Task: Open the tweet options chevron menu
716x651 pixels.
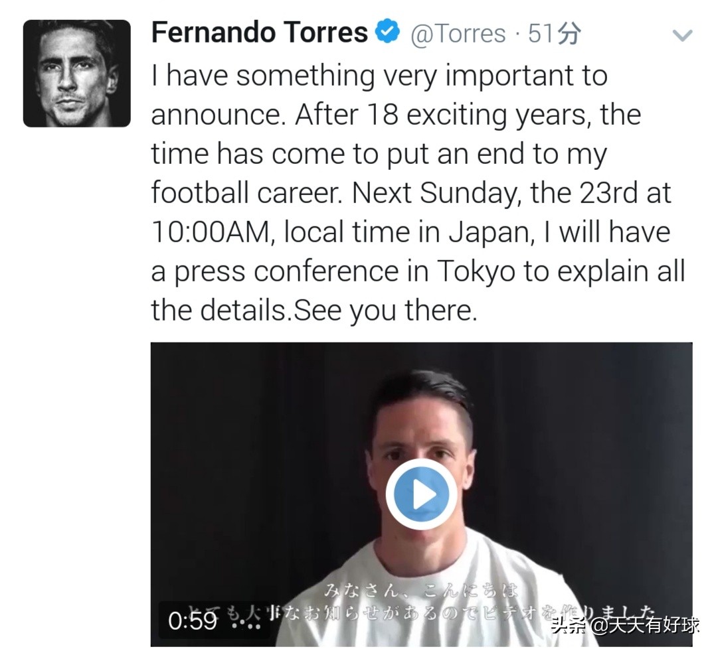Action: pos(683,35)
